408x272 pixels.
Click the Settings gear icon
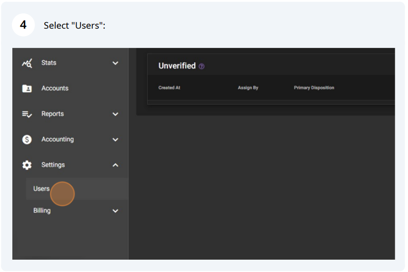pos(27,165)
